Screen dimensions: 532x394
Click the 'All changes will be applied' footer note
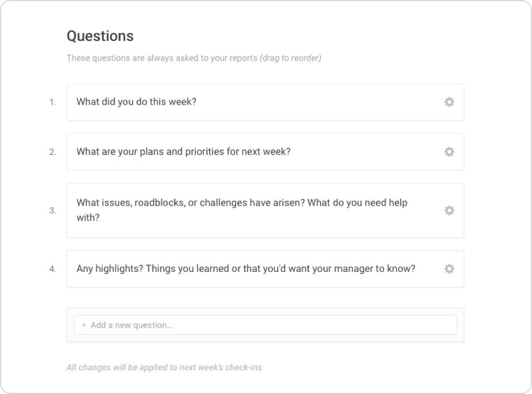[164, 367]
